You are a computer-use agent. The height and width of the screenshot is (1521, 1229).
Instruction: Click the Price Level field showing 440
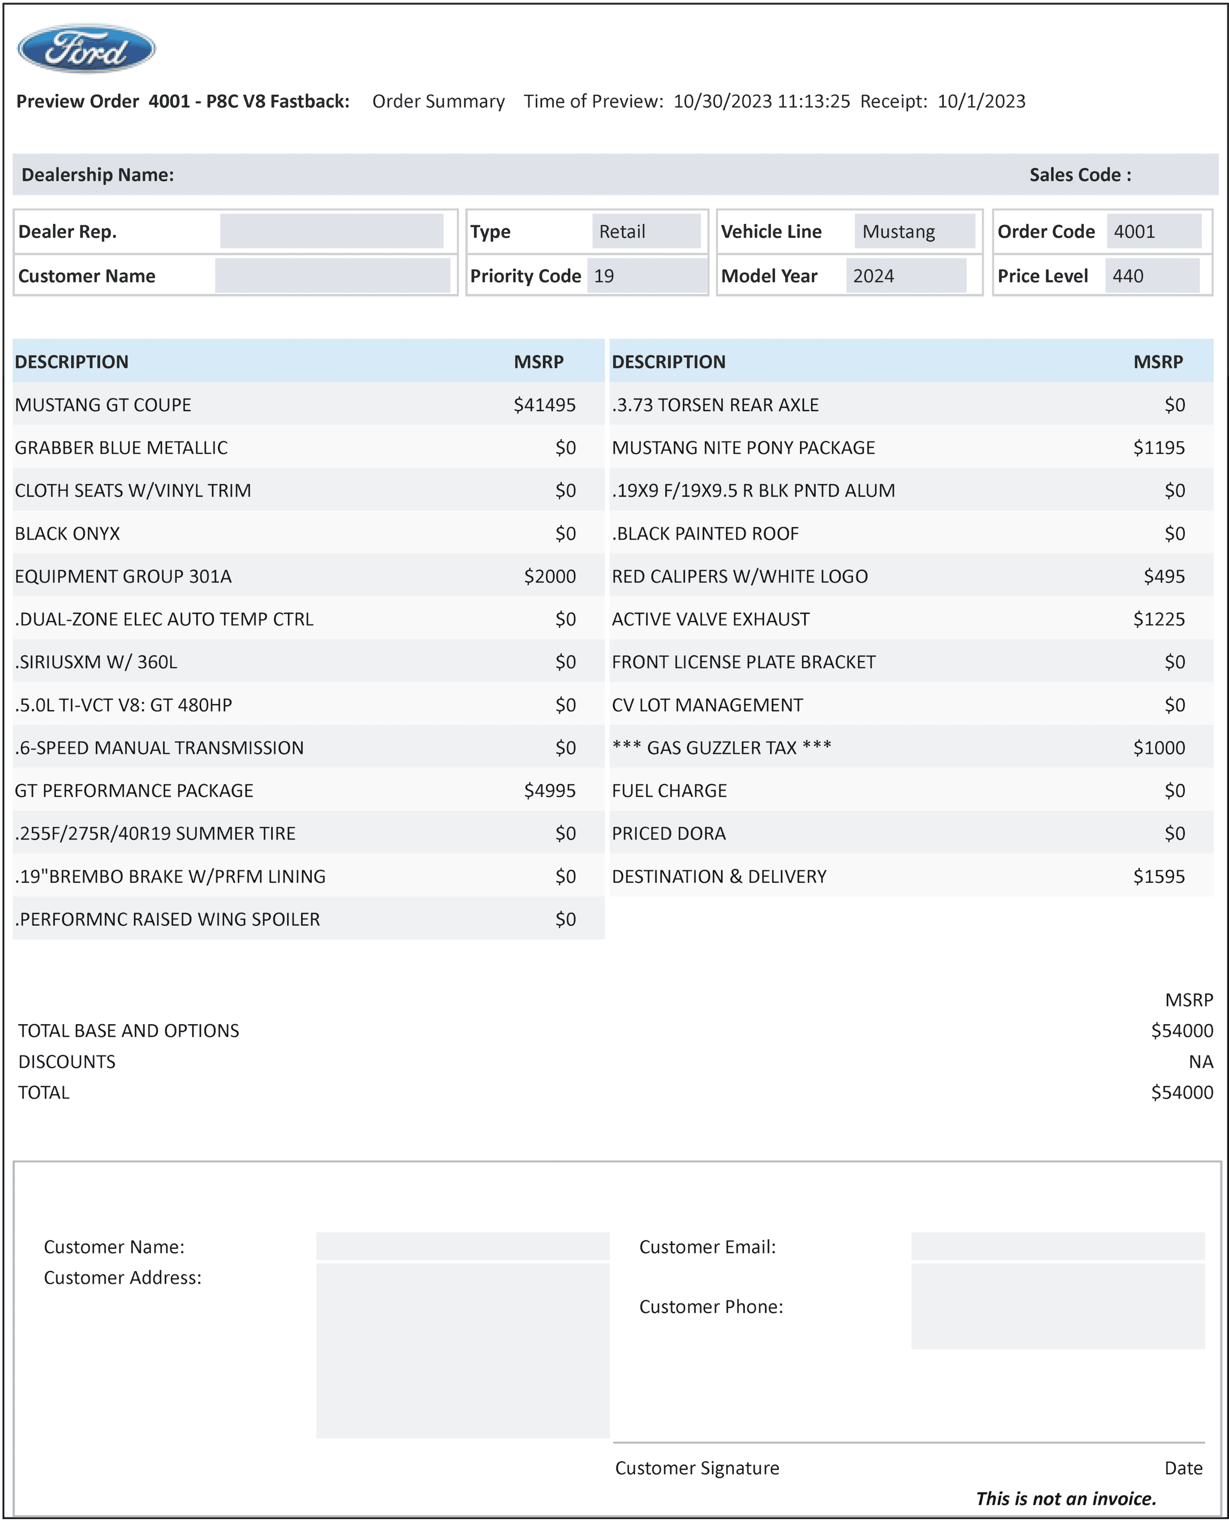coord(1152,275)
